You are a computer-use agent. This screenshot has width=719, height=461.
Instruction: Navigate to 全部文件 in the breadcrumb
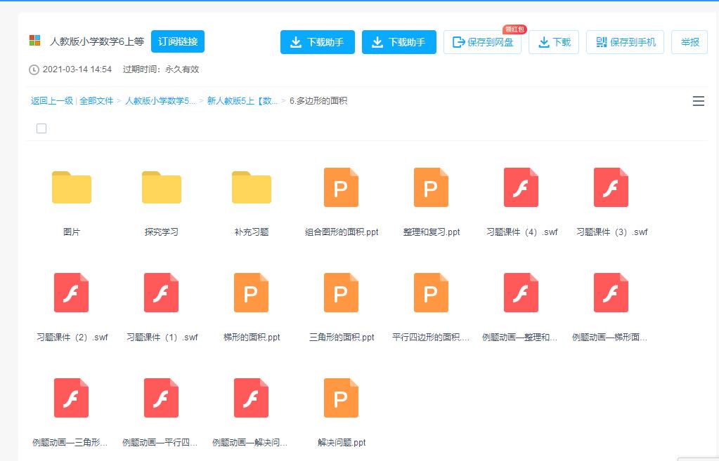(97, 101)
